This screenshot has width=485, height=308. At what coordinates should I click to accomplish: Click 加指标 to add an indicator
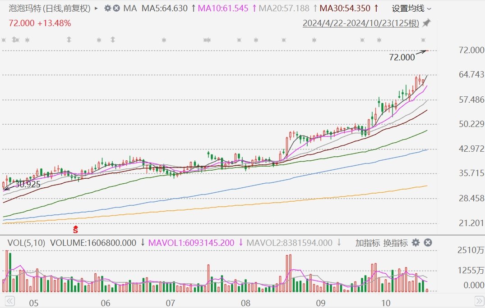[367, 243]
